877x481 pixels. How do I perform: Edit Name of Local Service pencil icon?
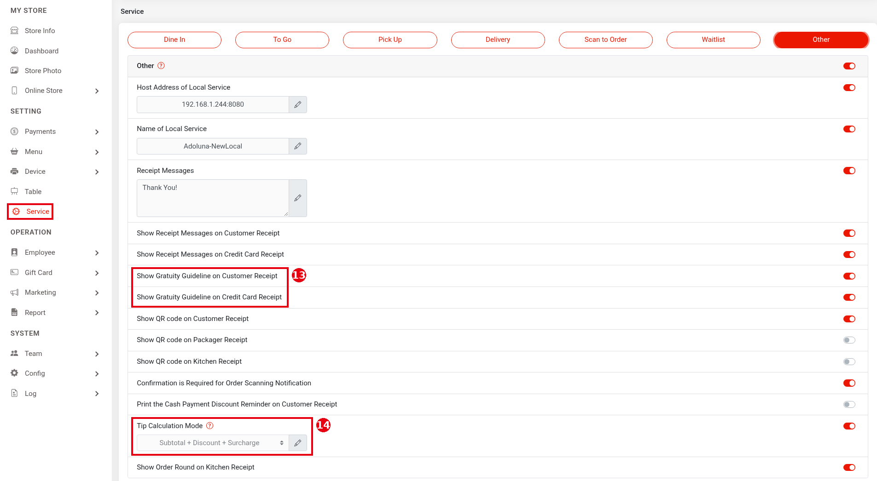298,146
